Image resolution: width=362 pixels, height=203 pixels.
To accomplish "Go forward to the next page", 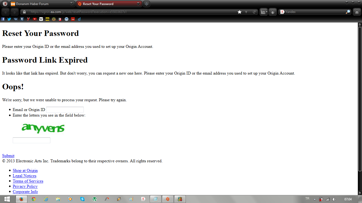I will click(15, 12).
